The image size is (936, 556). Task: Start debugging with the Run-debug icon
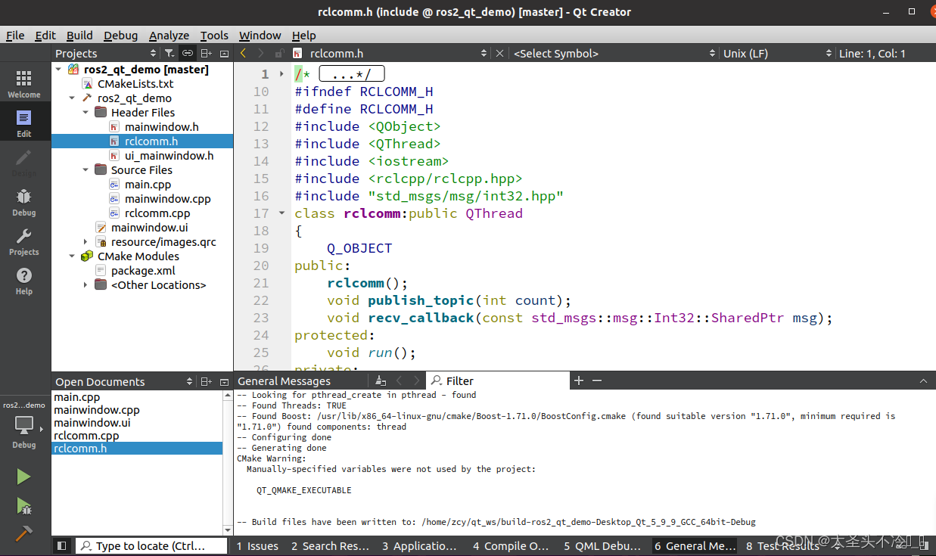pos(24,505)
